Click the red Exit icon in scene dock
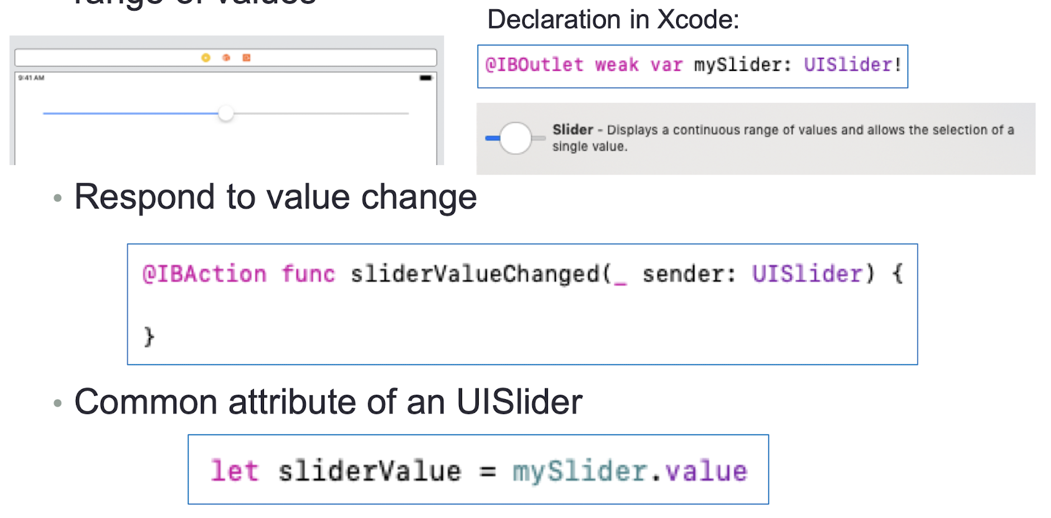 point(247,57)
